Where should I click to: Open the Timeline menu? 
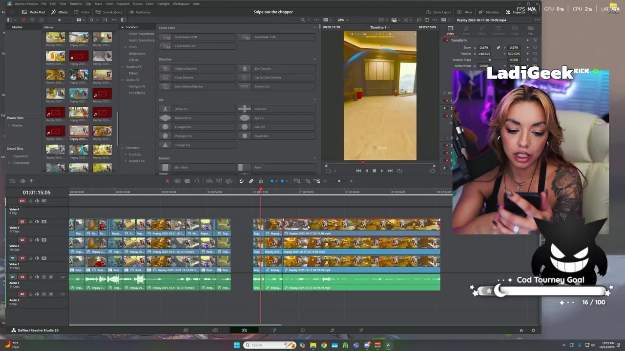point(75,3)
